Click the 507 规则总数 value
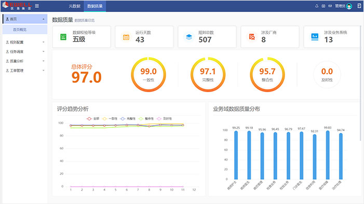The image size is (364, 204). (205, 39)
